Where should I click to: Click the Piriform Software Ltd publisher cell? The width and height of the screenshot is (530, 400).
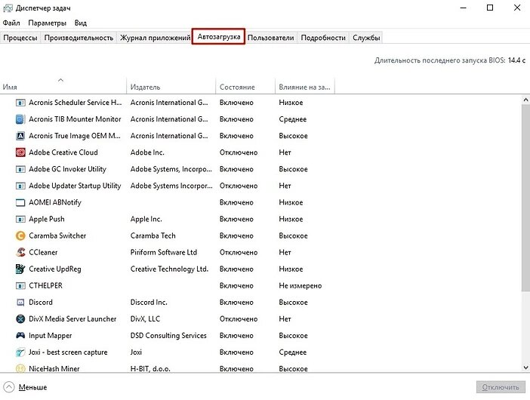164,252
